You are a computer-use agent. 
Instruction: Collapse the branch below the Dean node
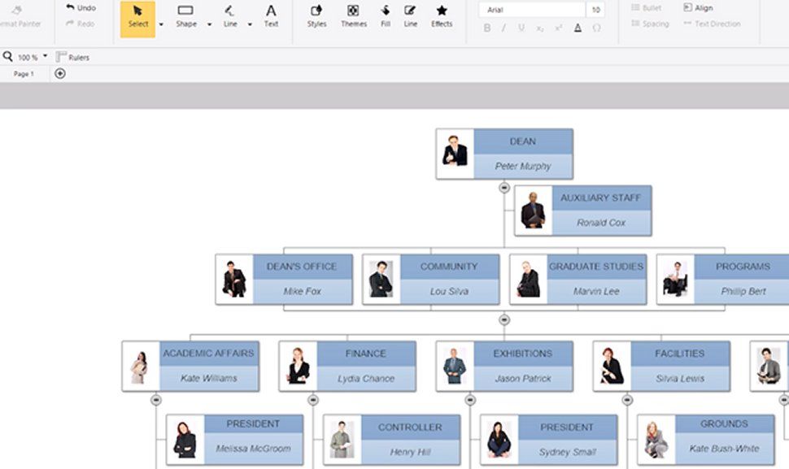[504, 185]
